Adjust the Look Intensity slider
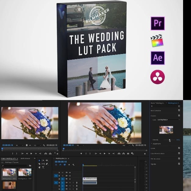The image size is (191, 191). (170, 140)
